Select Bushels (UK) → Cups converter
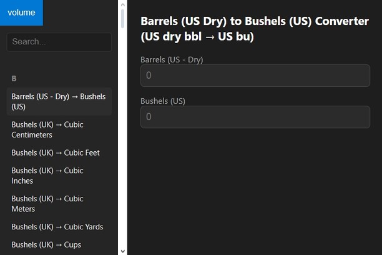 pos(46,244)
